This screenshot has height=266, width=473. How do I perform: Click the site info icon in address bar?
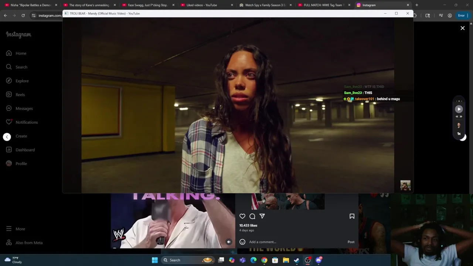click(x=34, y=16)
